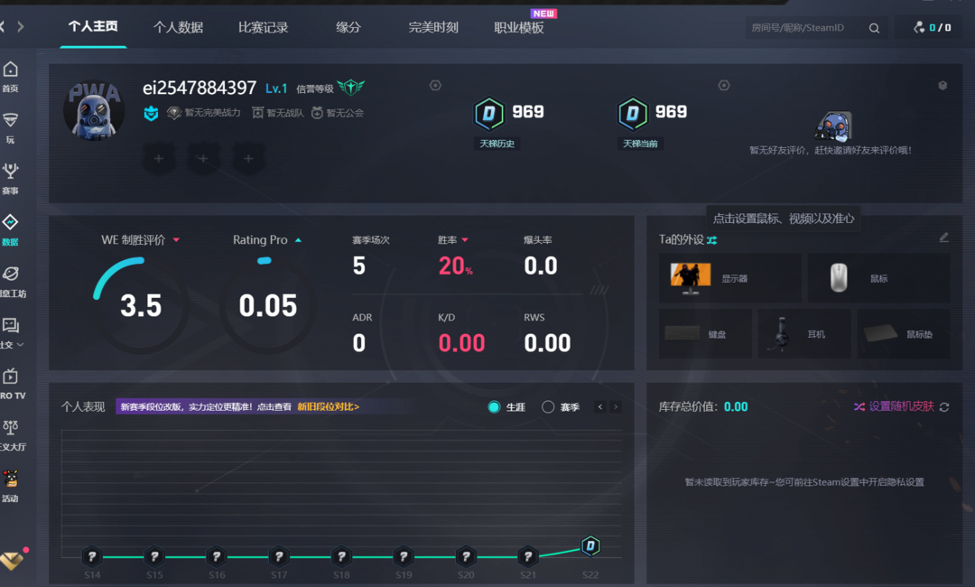Select the 生涯 radio button
Image resolution: width=975 pixels, height=587 pixels.
coord(495,406)
